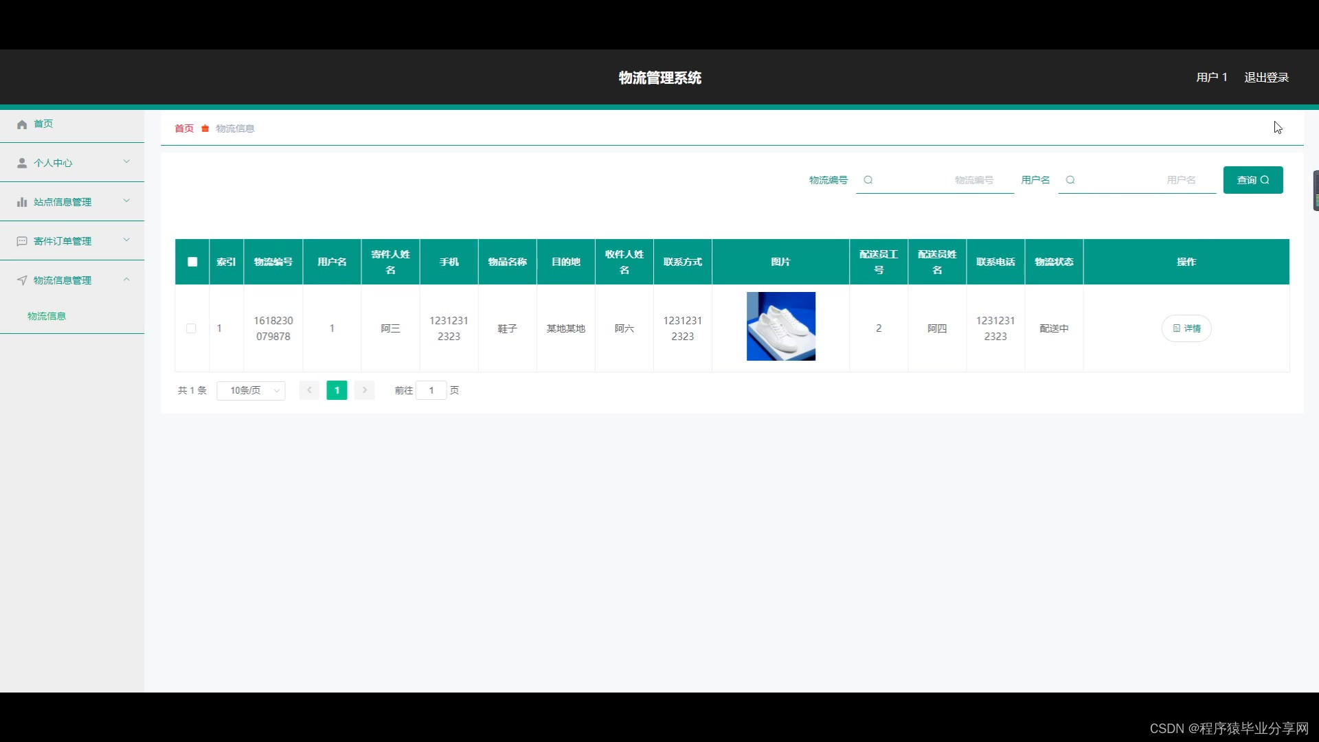Click the search icon in 用户名 field
Screen dimensions: 1319x742
tap(1070, 180)
